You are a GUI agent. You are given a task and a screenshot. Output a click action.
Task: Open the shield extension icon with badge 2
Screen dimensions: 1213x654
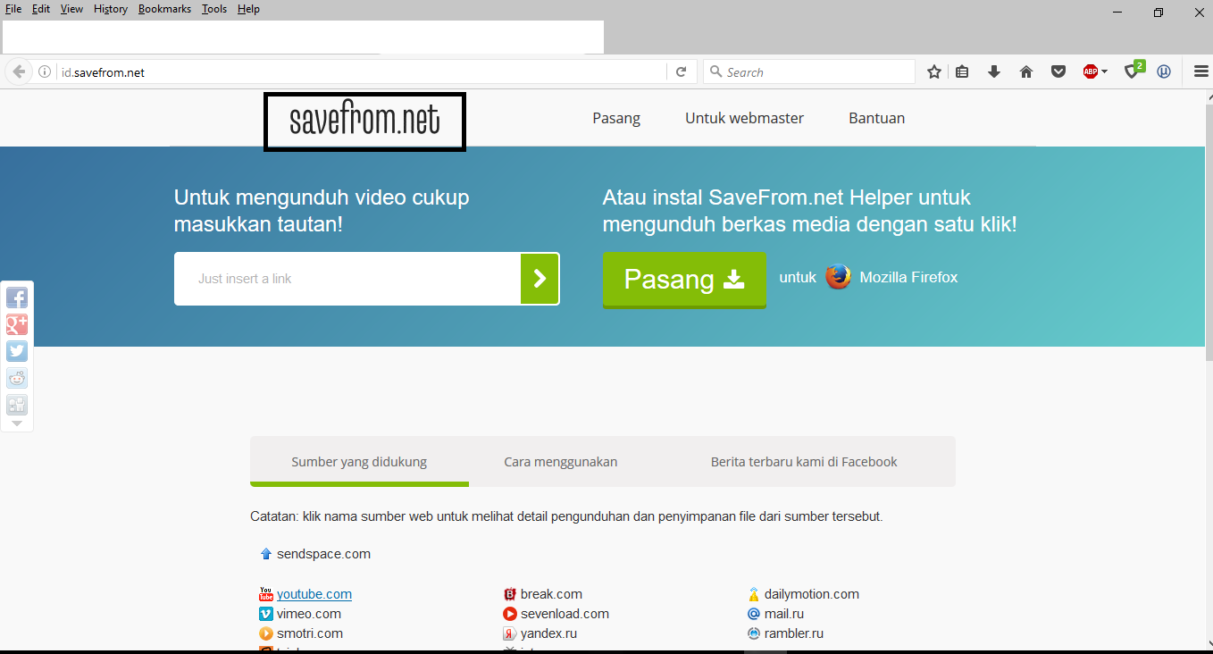point(1134,71)
